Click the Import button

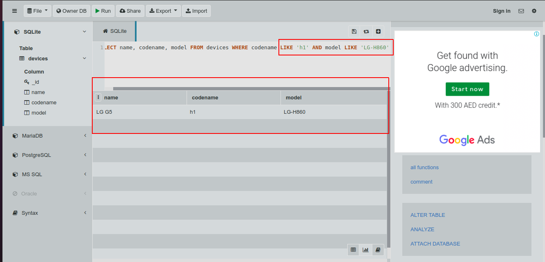196,11
